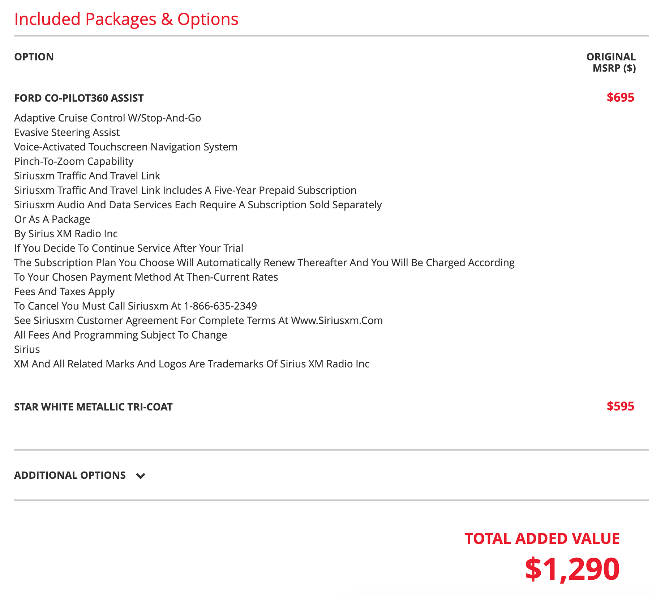The width and height of the screenshot is (652, 596).
Task: Click the Original MSRP column header
Action: (x=611, y=62)
